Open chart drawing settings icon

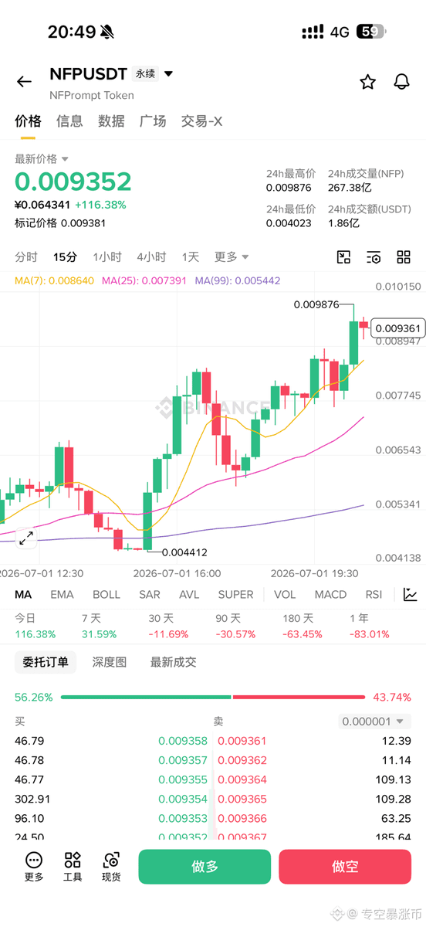[x=374, y=257]
